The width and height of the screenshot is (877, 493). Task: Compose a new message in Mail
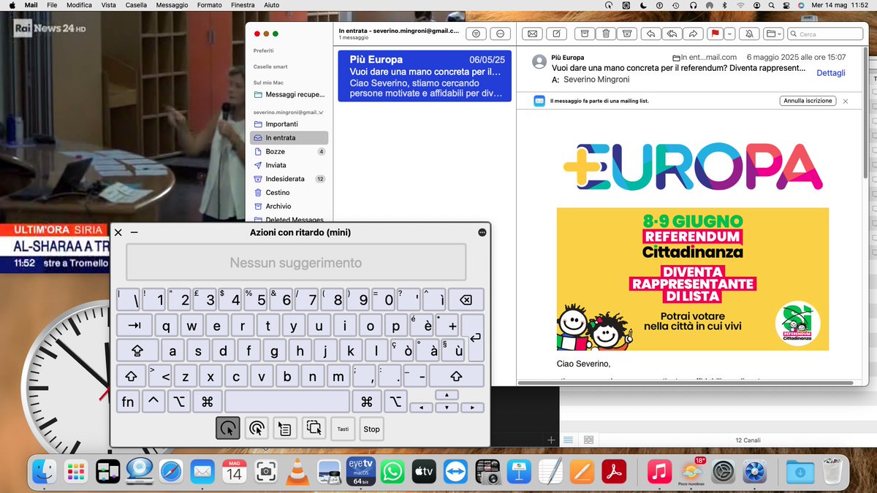pyautogui.click(x=557, y=34)
